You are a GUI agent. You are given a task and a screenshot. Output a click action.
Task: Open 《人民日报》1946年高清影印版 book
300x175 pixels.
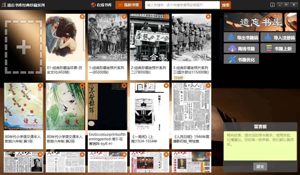191,106
